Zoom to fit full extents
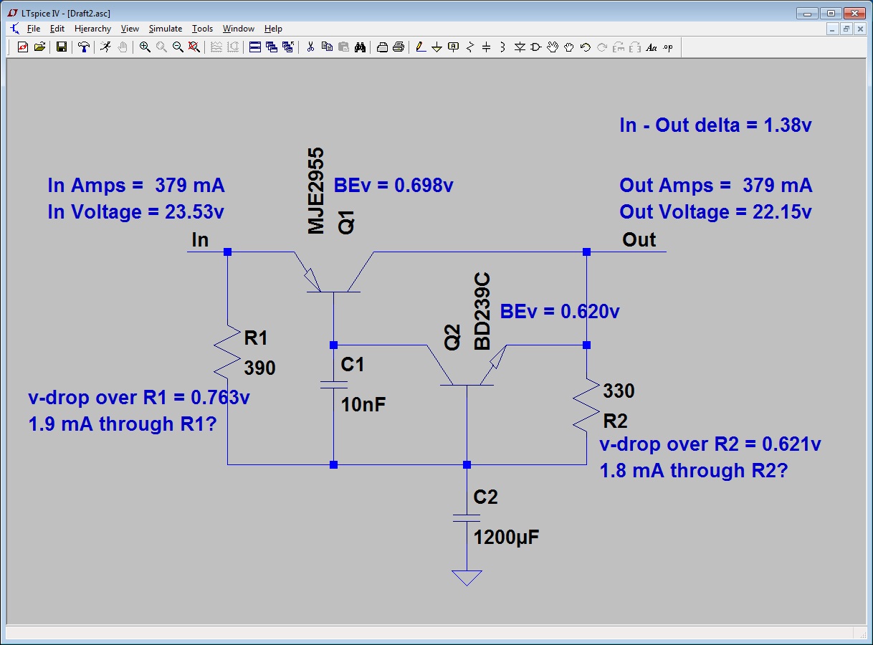Viewport: 873px width, 645px height. tap(194, 47)
